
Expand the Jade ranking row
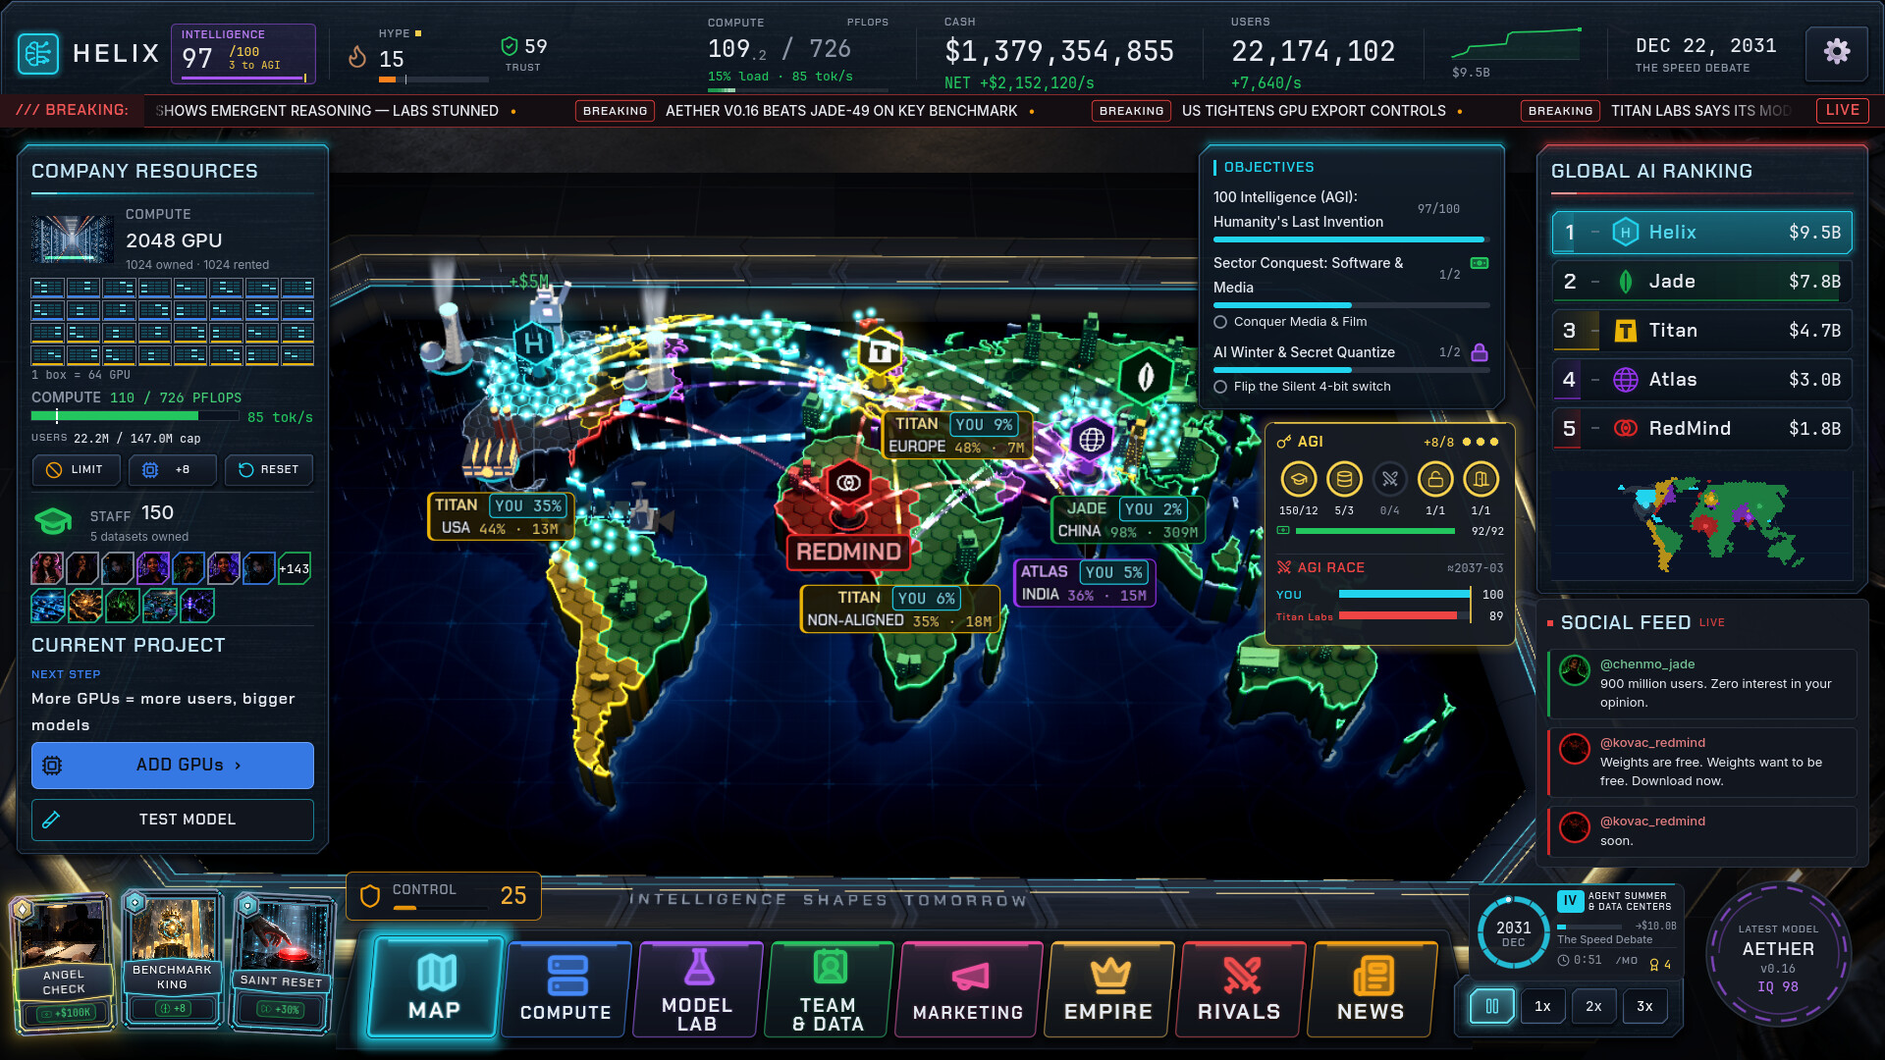[1701, 282]
